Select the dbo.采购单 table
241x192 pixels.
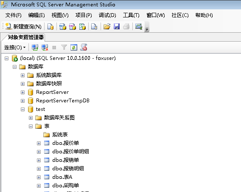[x=66, y=186]
